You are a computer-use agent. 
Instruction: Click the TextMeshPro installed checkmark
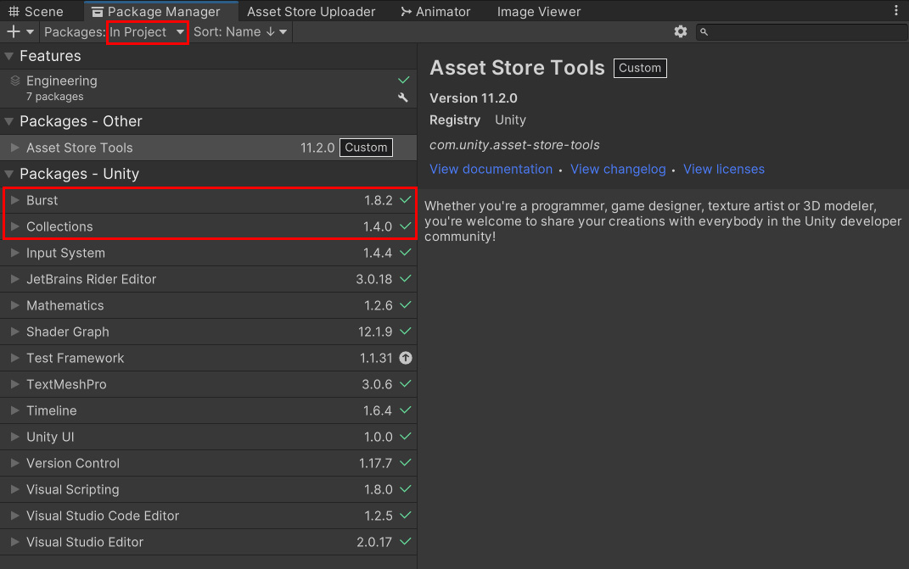point(405,383)
